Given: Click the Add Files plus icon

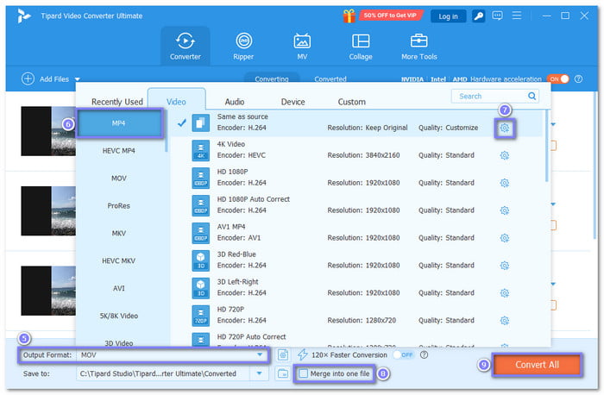Looking at the screenshot, I should pyautogui.click(x=28, y=78).
